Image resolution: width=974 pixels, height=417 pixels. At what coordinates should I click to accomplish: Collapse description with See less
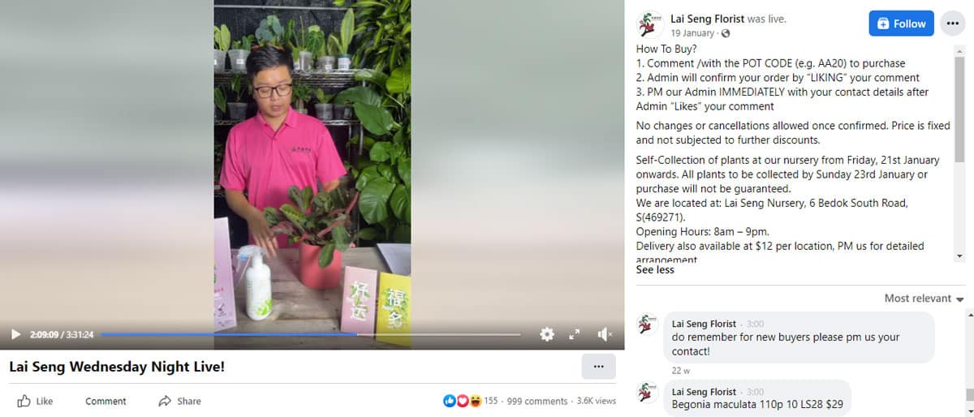[655, 269]
